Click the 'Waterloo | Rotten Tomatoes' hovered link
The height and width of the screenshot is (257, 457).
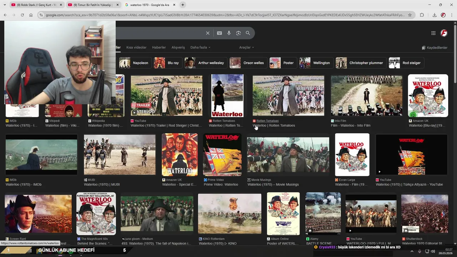(x=274, y=126)
